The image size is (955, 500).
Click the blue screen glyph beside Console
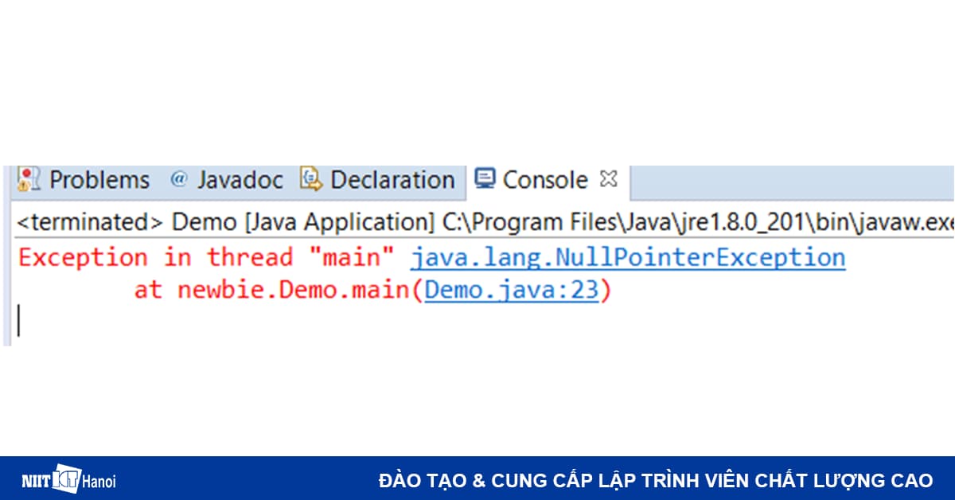click(484, 179)
